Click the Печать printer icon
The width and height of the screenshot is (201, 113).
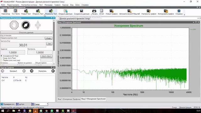coord(94,12)
